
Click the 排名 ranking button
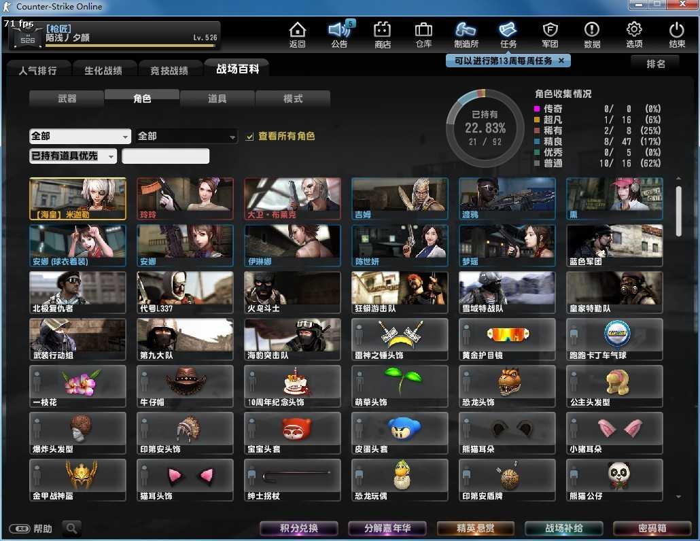click(x=655, y=64)
